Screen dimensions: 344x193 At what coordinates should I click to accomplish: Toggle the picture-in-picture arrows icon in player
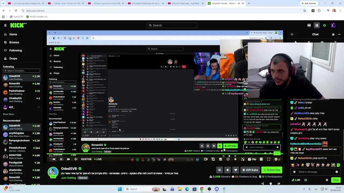point(243,159)
